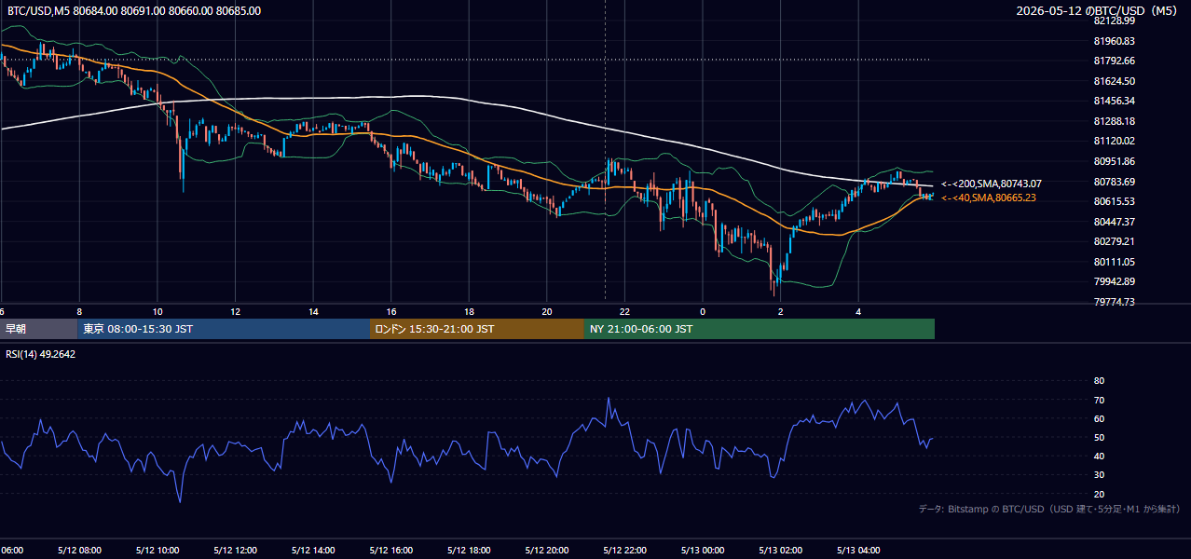
Task: Click RSI scale value 30
Action: point(1099,474)
